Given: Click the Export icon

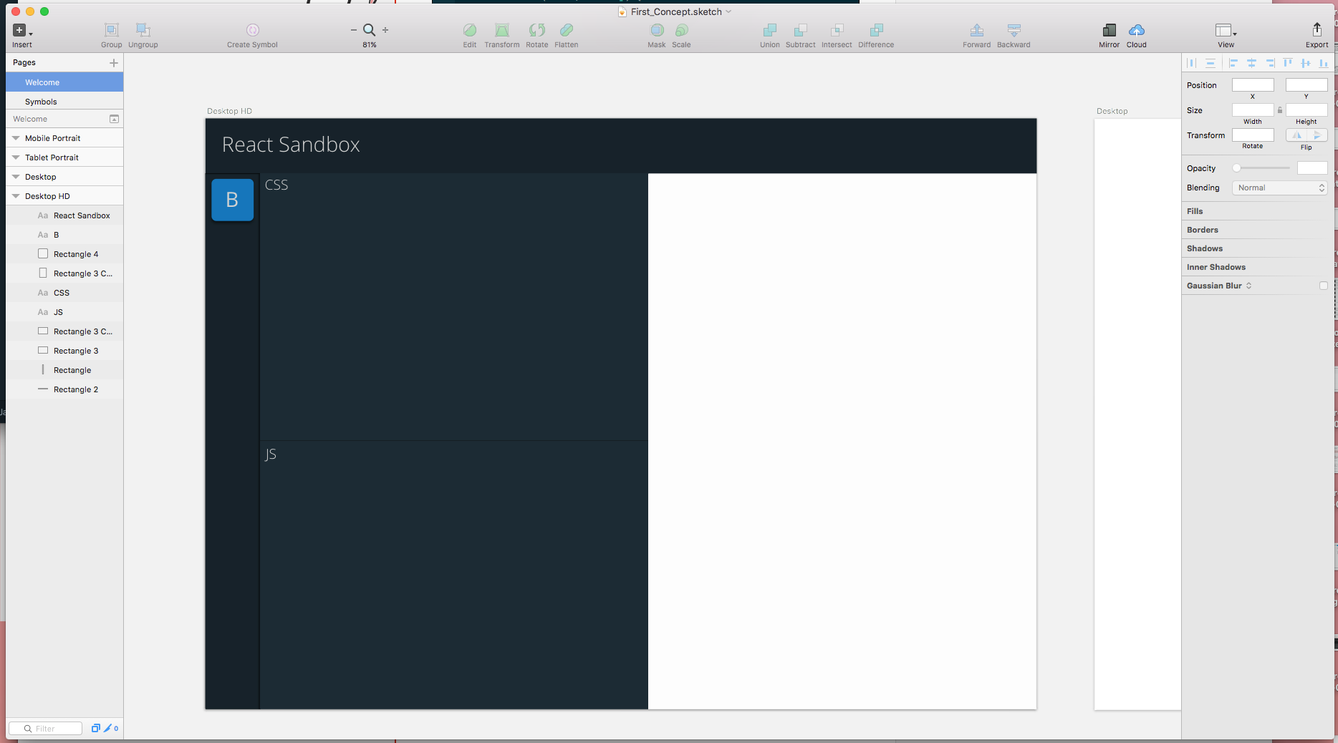Looking at the screenshot, I should coord(1317,29).
